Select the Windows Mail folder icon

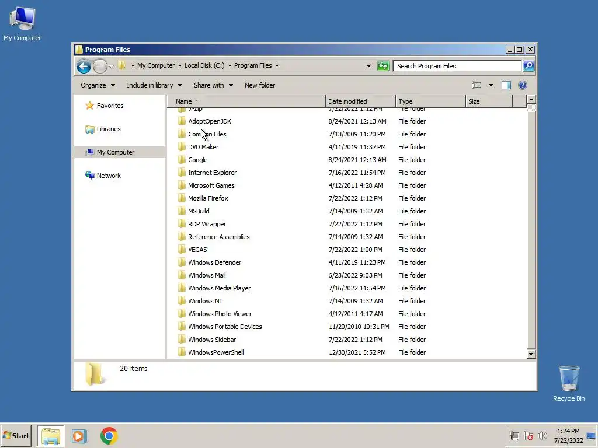pos(182,275)
